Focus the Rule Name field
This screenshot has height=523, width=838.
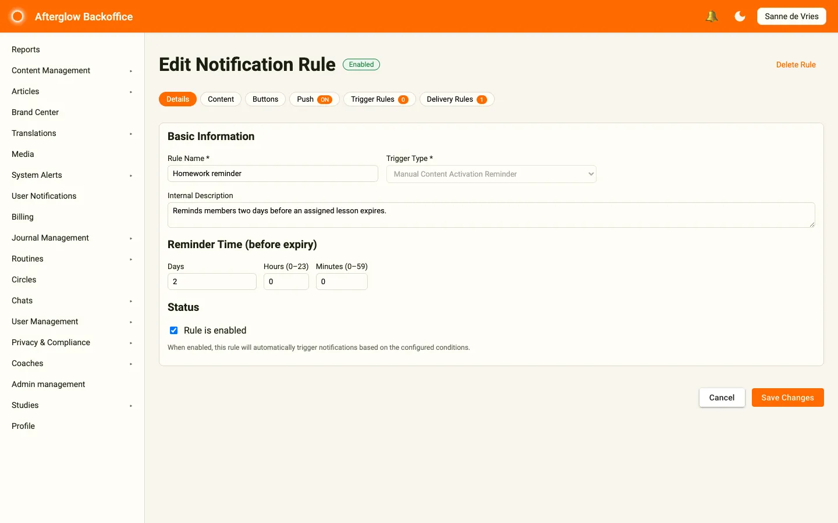coord(273,174)
